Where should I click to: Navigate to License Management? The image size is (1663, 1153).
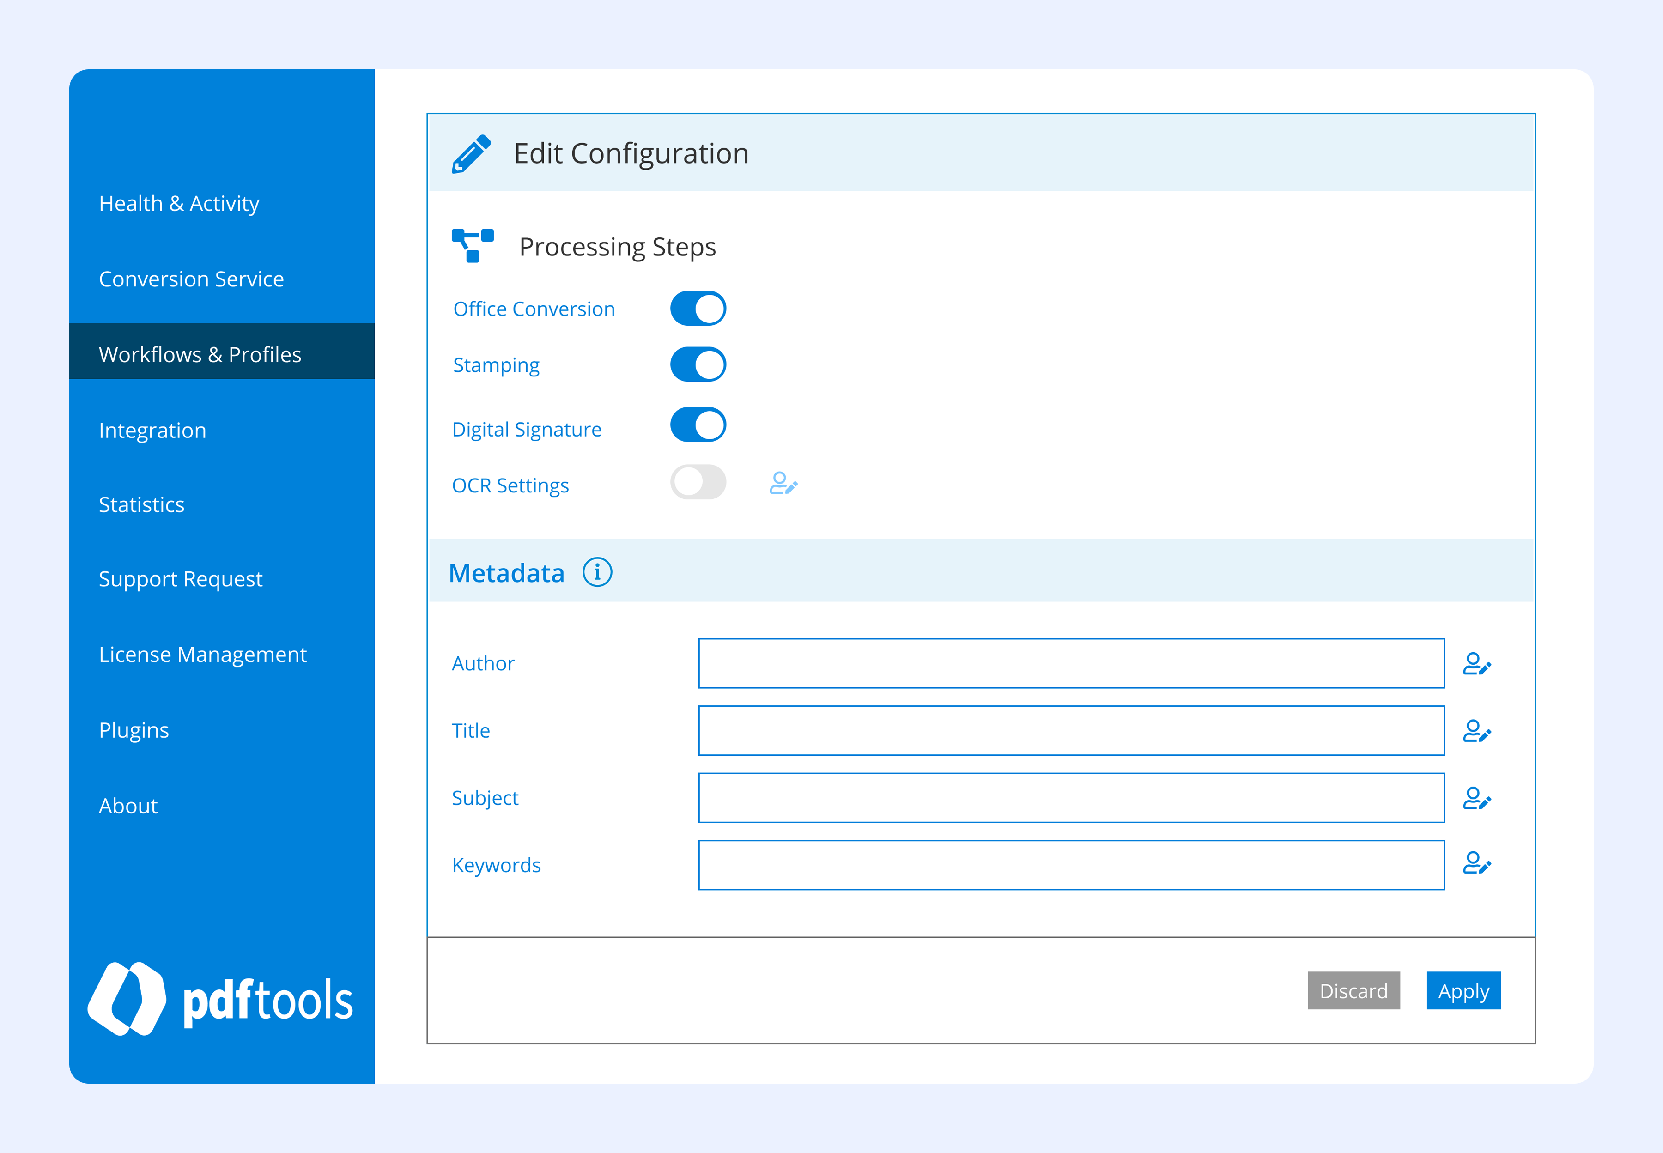pyautogui.click(x=203, y=655)
